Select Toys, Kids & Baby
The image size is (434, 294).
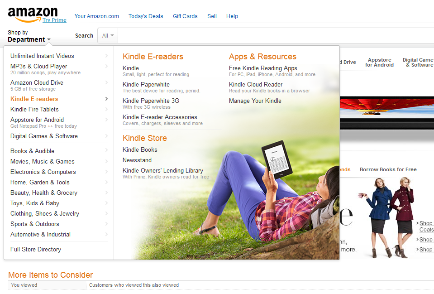(x=35, y=203)
